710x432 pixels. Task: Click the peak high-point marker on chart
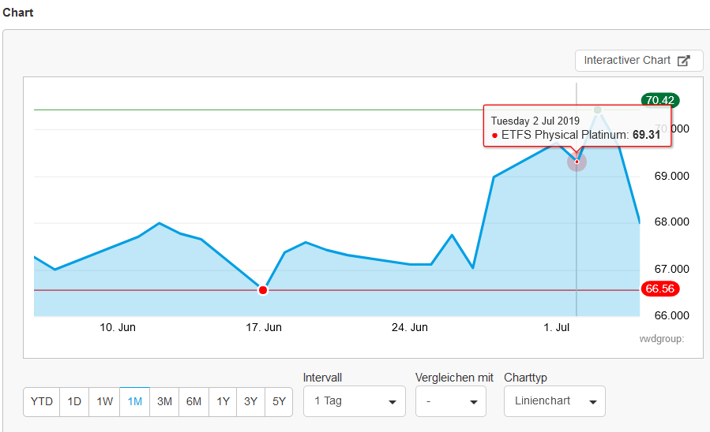pyautogui.click(x=598, y=110)
